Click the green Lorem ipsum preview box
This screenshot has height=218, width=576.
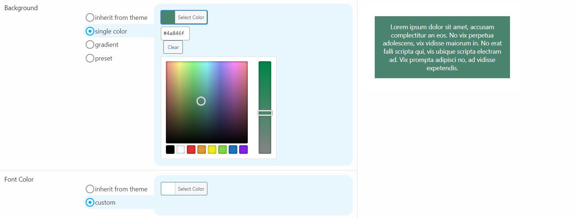(x=442, y=47)
